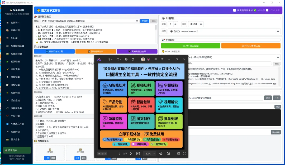Open 语音合成 in the sidebar
The height and width of the screenshot is (165, 285).
click(15, 100)
